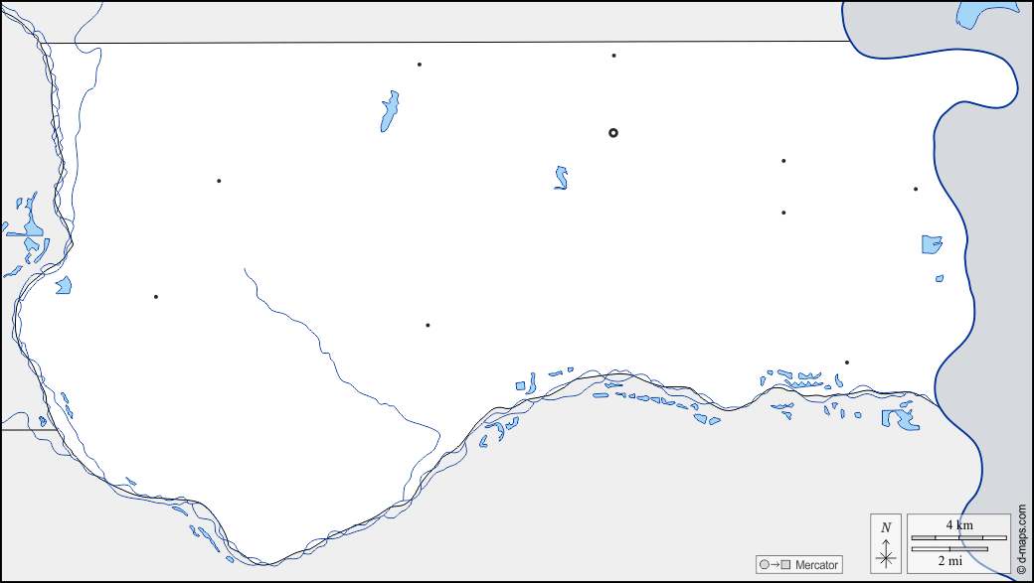The image size is (1034, 583).
Task: Click the small lake below the capital marker
Action: point(562,178)
